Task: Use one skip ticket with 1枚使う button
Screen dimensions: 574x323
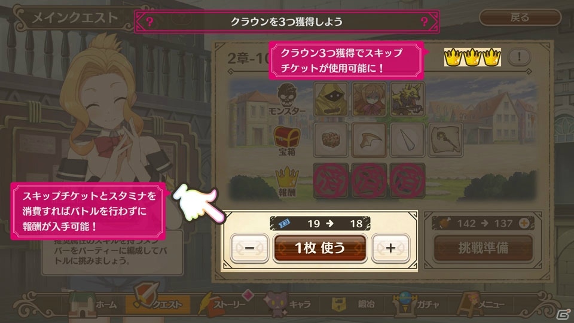Action: [320, 248]
